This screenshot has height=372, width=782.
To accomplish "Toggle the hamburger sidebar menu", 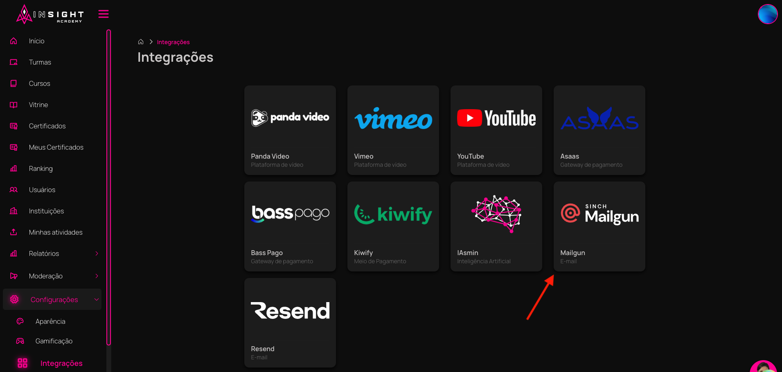I will point(104,14).
